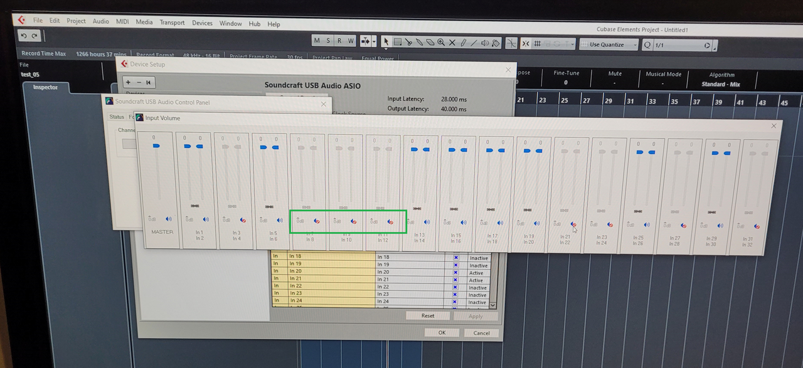Click OK in Device Setup
The width and height of the screenshot is (803, 368).
point(442,332)
